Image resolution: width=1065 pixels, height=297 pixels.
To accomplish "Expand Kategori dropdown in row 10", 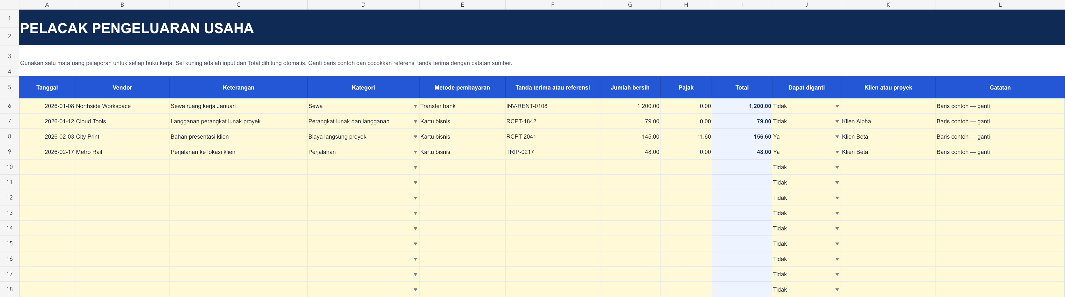I will (x=415, y=167).
